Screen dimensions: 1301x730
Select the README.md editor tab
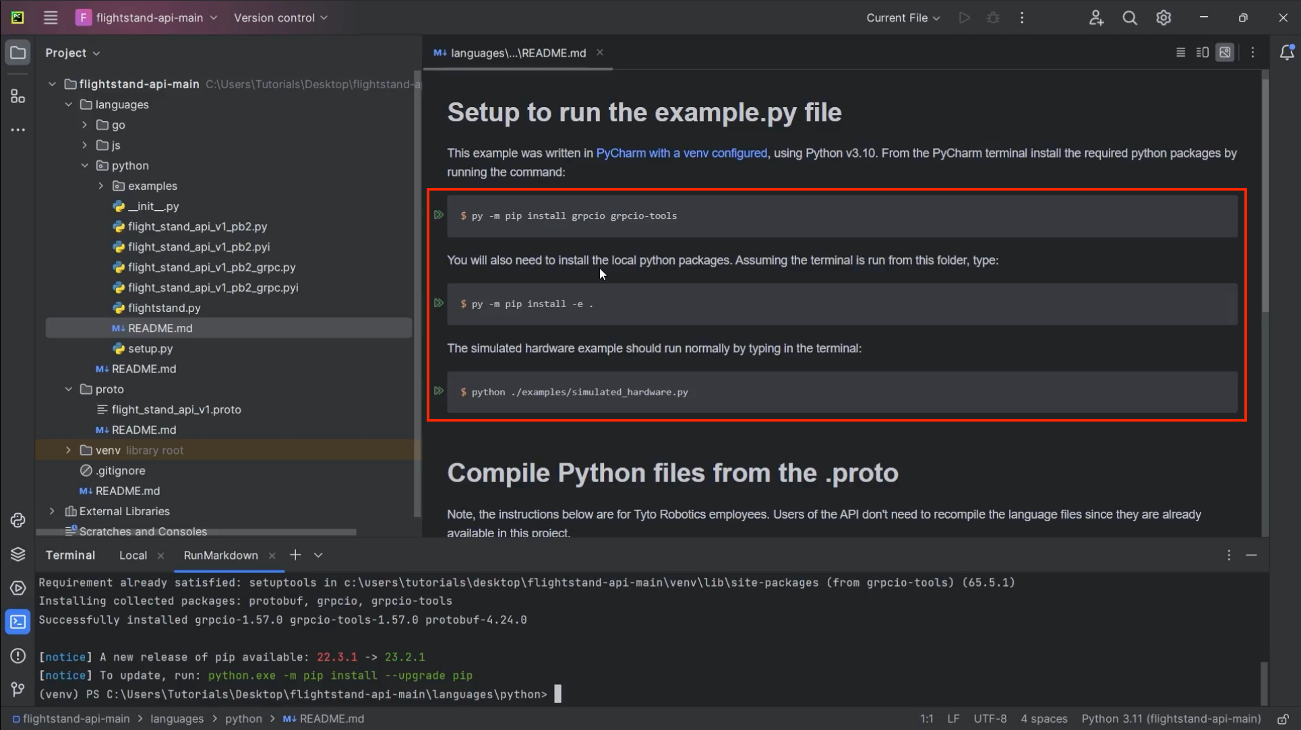tap(516, 53)
